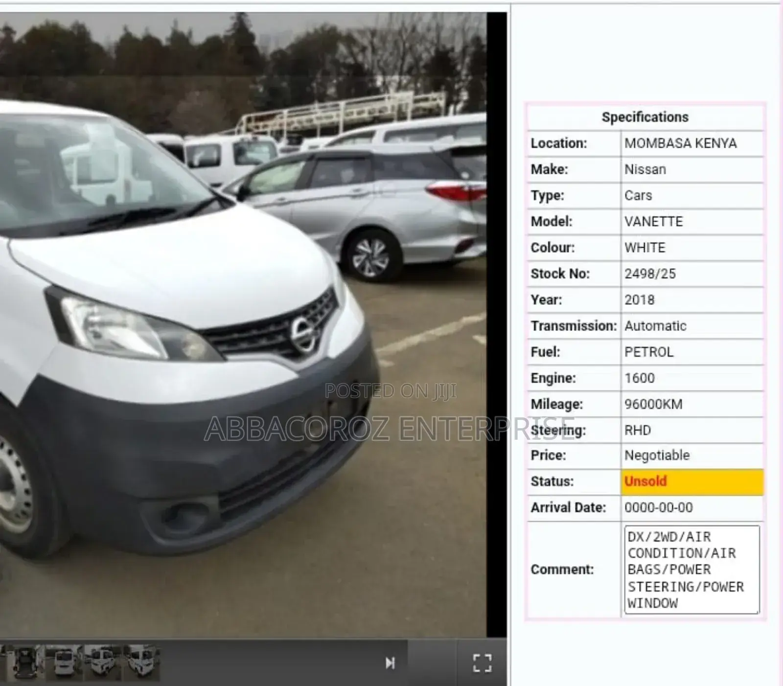Click the Stock No: label
Image resolution: width=783 pixels, height=686 pixels.
coord(560,274)
